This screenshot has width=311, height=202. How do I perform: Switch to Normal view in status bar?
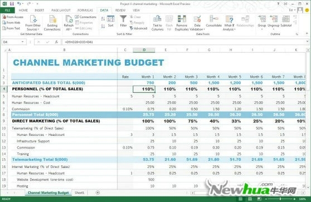pos(240,199)
